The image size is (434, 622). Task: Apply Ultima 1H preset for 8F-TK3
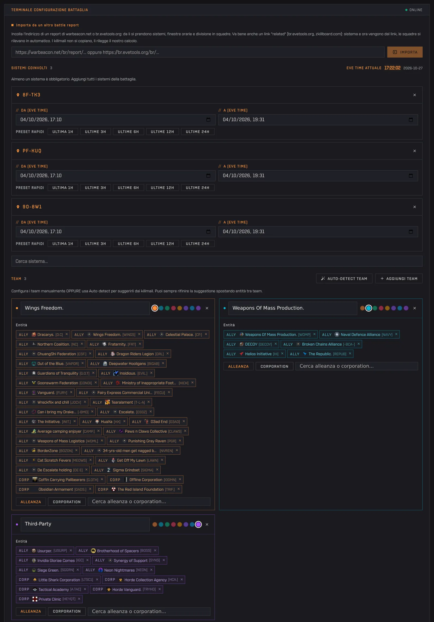(x=63, y=132)
